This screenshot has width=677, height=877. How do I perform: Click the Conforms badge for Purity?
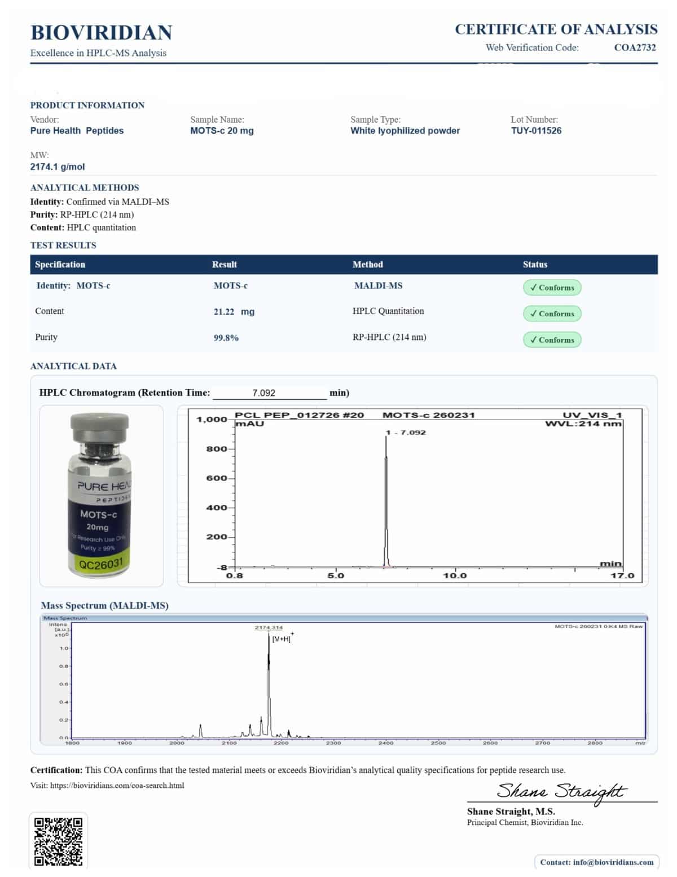click(x=551, y=339)
